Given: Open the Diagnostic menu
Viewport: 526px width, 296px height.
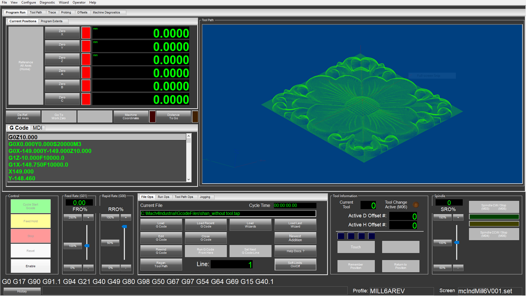Looking at the screenshot, I should (47, 2).
